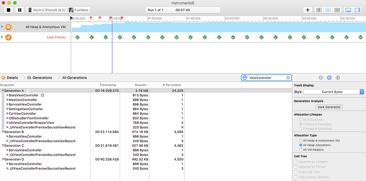The height and width of the screenshot is (181, 366).
Task: Stop the recording with the stop button
Action: point(8,10)
